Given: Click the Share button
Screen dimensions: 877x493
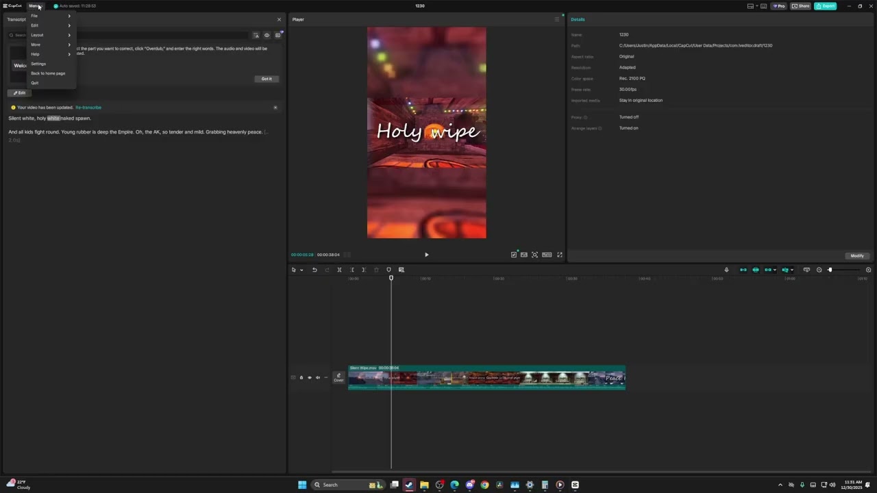Looking at the screenshot, I should tap(800, 6).
